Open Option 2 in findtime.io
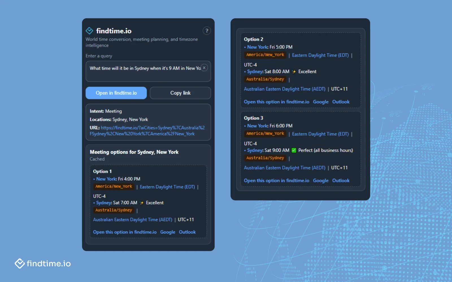 click(276, 102)
